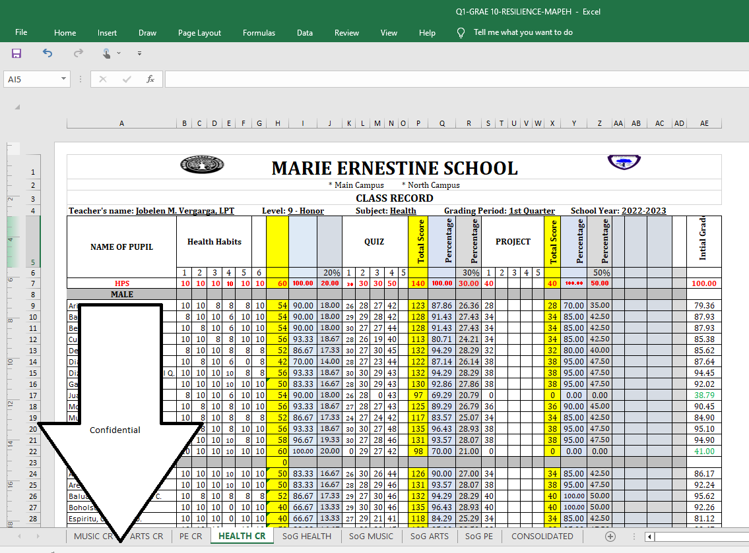The height and width of the screenshot is (553, 749).
Task: Expand the Name Box dropdown
Action: (63, 78)
